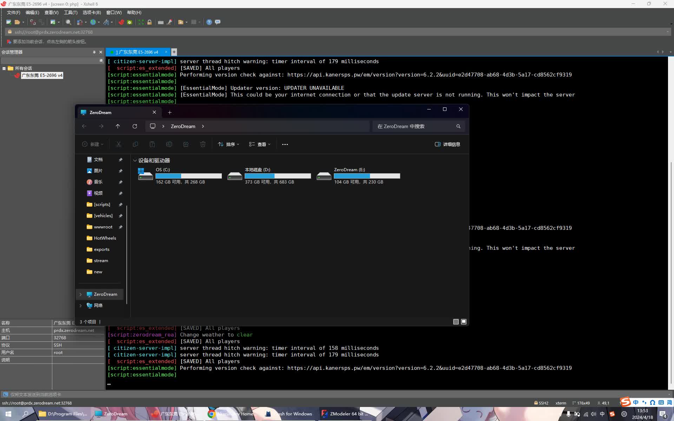The image size is (674, 421).
Task: Select the Find toolbar icon in Xshell
Action: [x=68, y=22]
